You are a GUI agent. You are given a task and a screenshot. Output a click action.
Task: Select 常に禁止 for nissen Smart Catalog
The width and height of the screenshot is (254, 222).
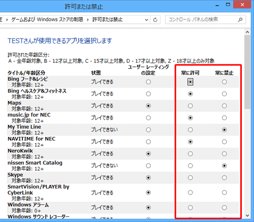coord(225,166)
